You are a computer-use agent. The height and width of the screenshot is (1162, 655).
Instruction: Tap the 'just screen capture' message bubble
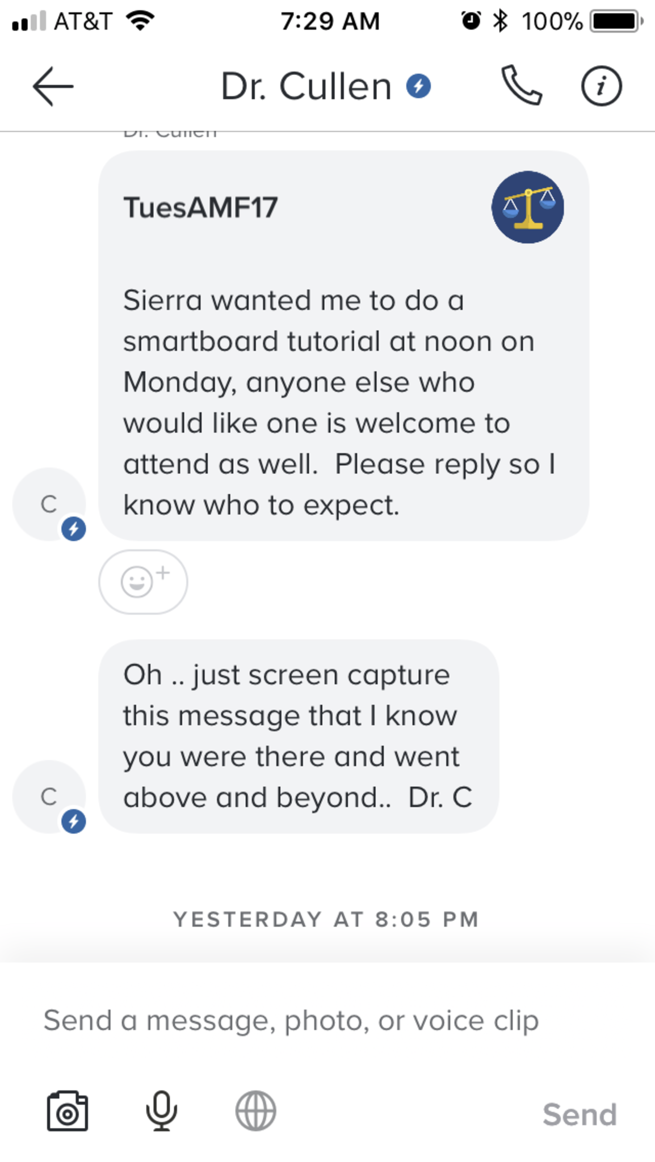(x=298, y=736)
